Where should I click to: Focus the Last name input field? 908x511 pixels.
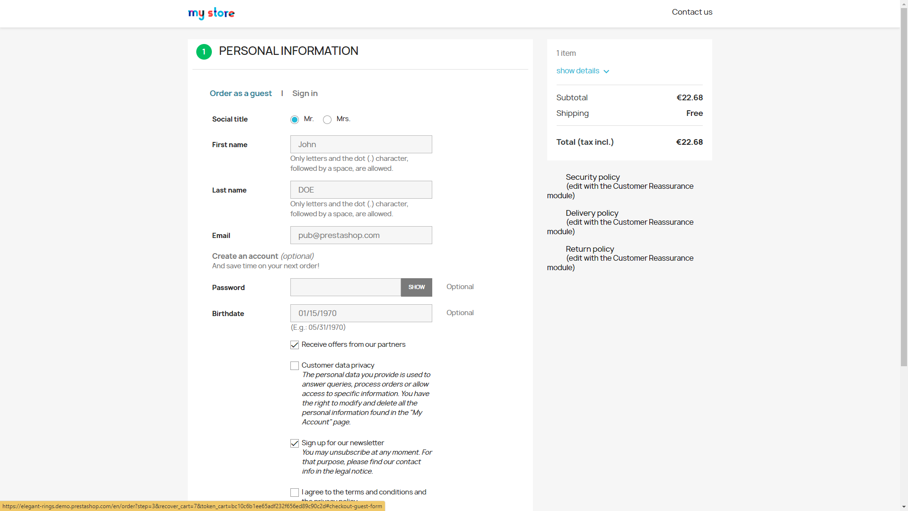(361, 190)
